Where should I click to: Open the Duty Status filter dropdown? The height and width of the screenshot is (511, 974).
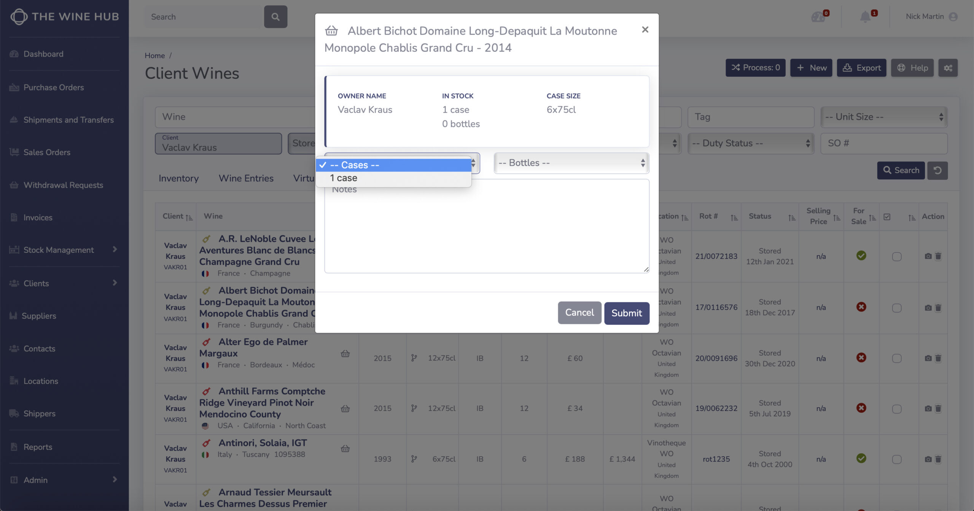coord(751,143)
